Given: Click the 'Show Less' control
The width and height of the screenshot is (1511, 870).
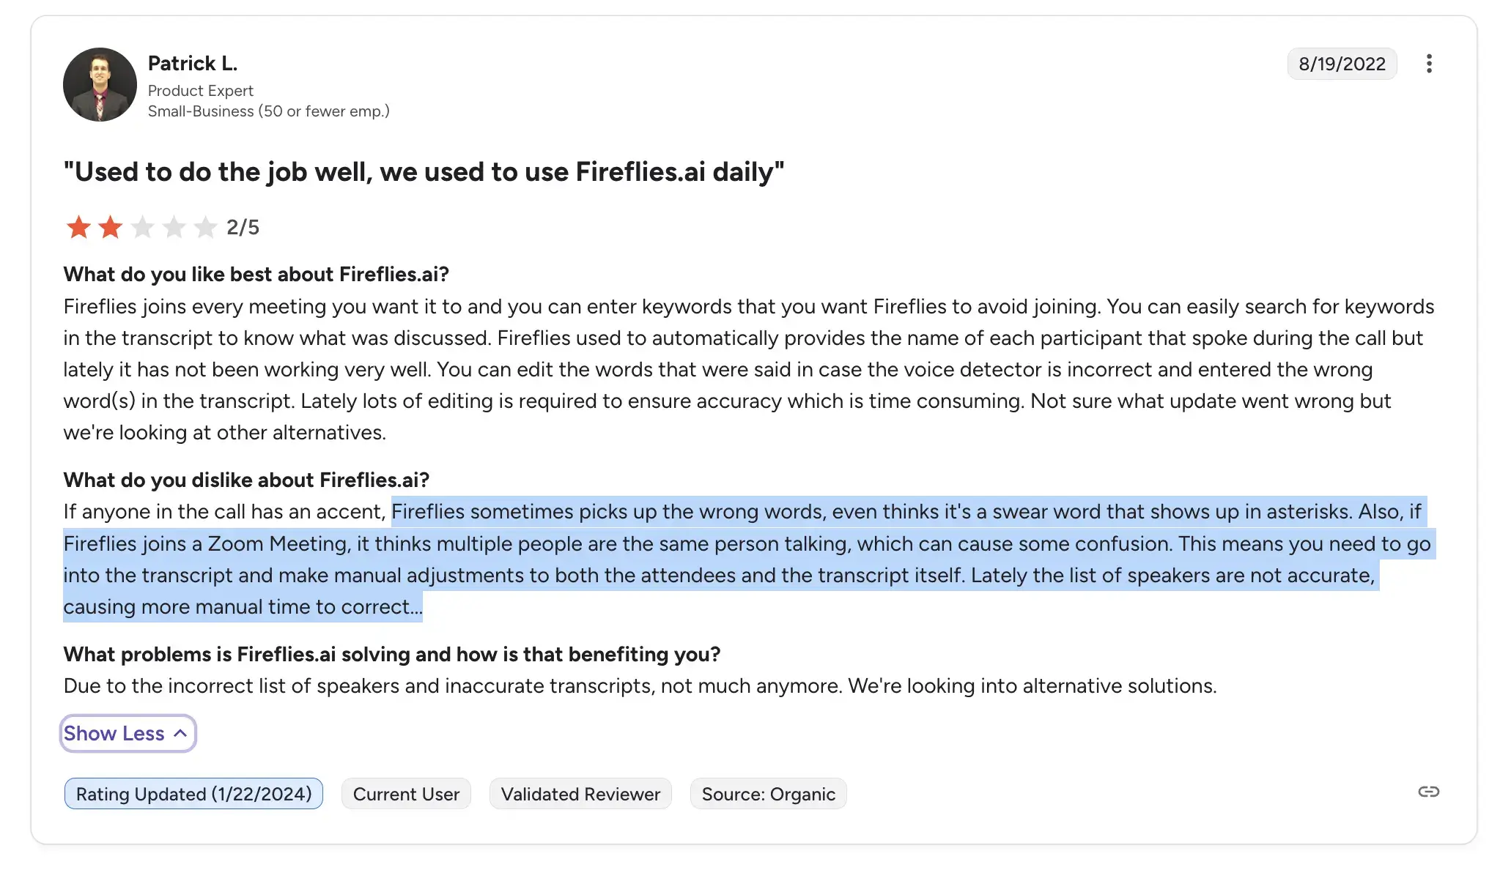Looking at the screenshot, I should (x=128, y=733).
